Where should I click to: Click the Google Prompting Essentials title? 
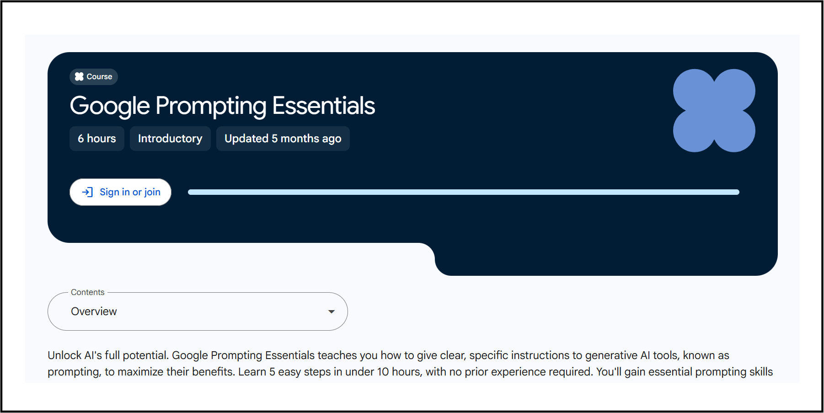pos(222,106)
